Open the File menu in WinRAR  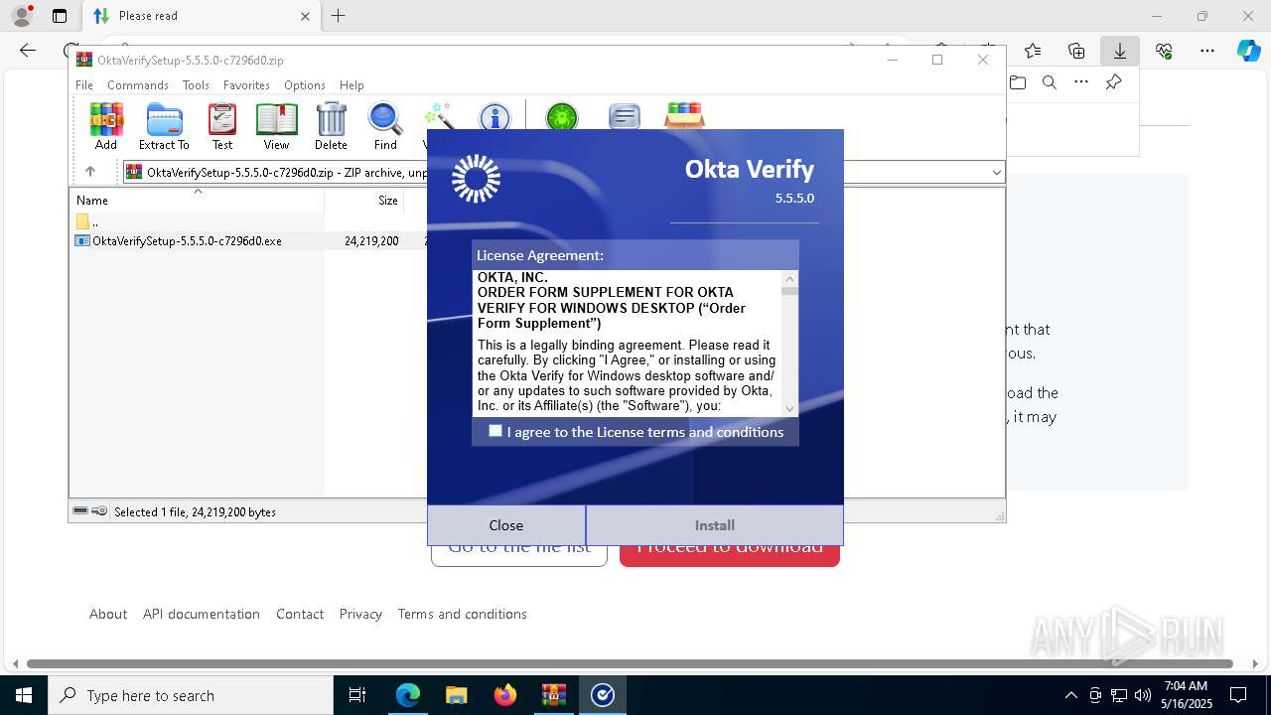tap(84, 85)
